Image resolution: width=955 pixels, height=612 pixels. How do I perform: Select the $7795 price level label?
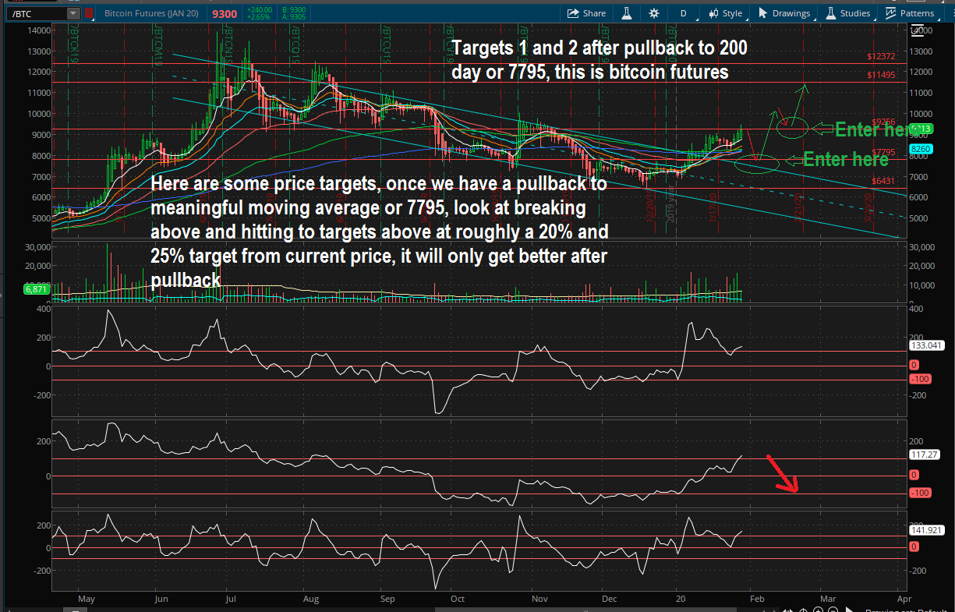883,153
